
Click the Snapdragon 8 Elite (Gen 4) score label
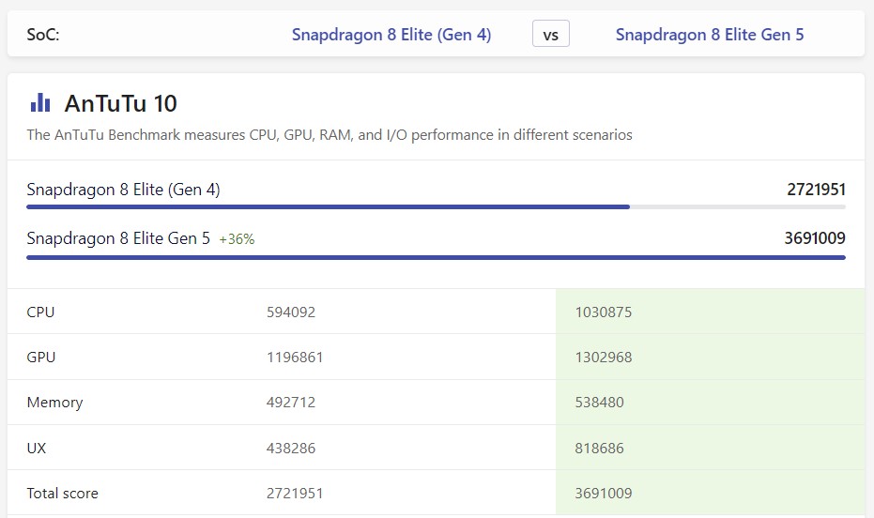click(123, 190)
